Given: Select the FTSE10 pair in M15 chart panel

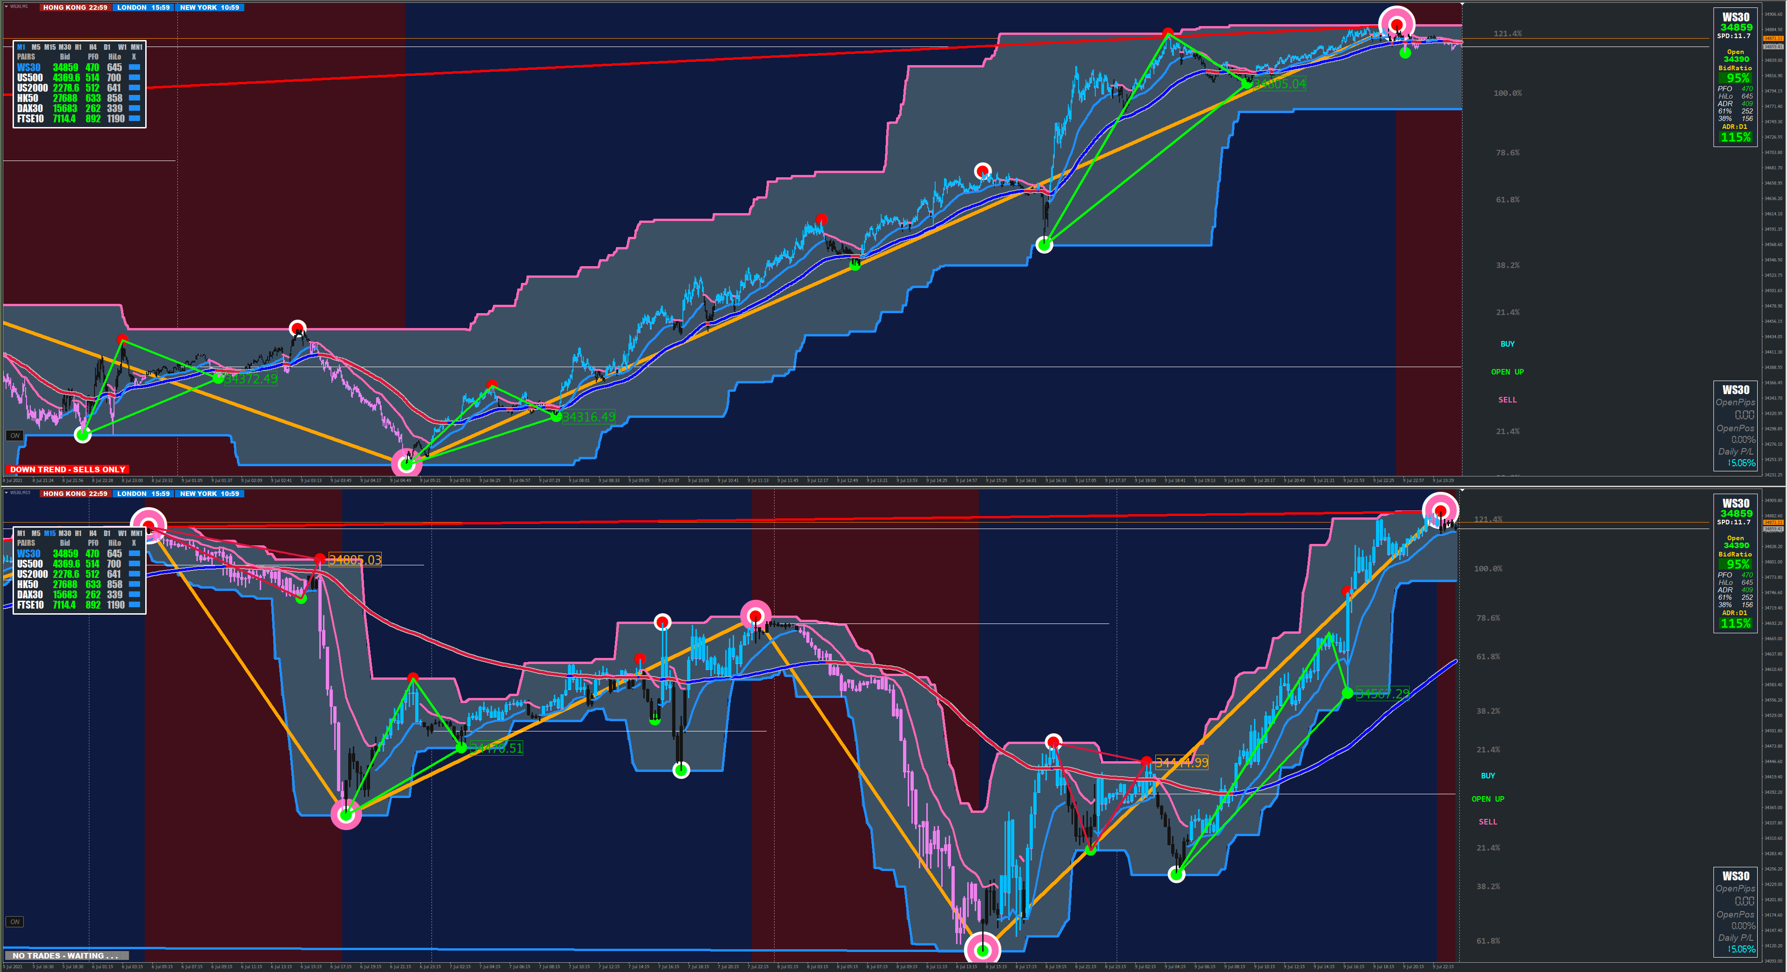Looking at the screenshot, I should 31,604.
